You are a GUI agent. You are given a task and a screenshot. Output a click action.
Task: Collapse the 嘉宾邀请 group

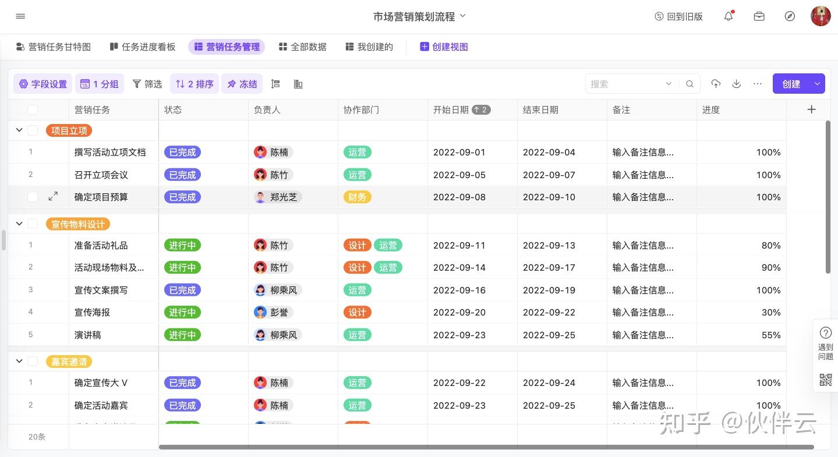19,362
